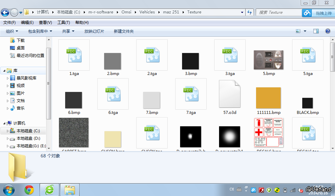Expand the 组织 dropdown menu
The image size is (335, 196).
click(12, 31)
